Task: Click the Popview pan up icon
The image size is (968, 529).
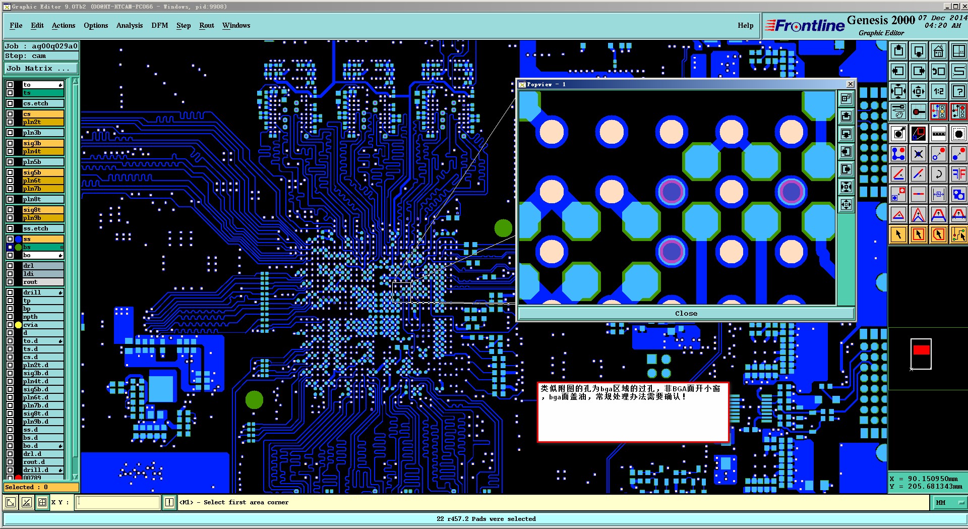Action: 846,116
